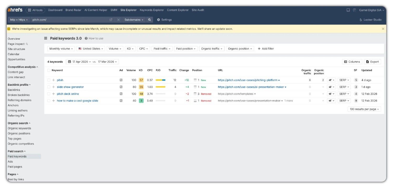393x188 pixels.
Task: Click Add filter button
Action: [266, 49]
